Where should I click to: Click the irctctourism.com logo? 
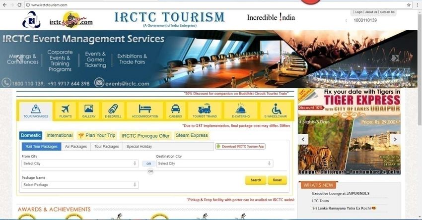(71, 20)
